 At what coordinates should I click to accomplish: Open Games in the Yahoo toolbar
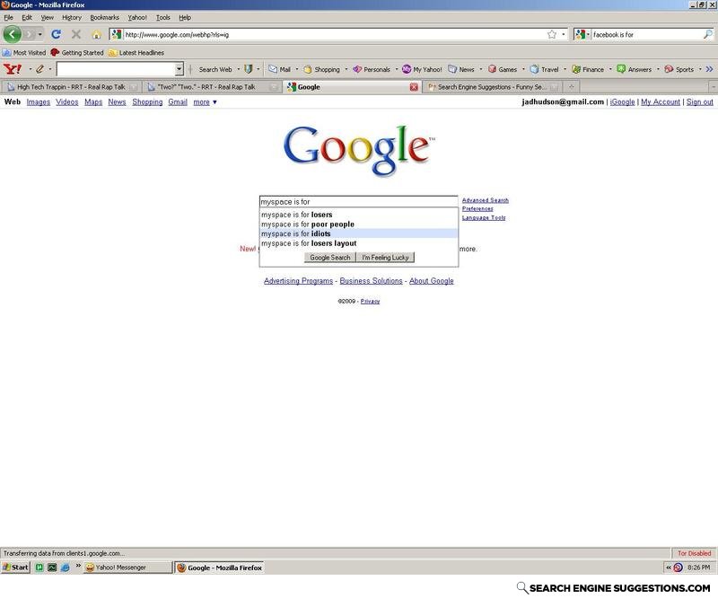click(x=503, y=69)
